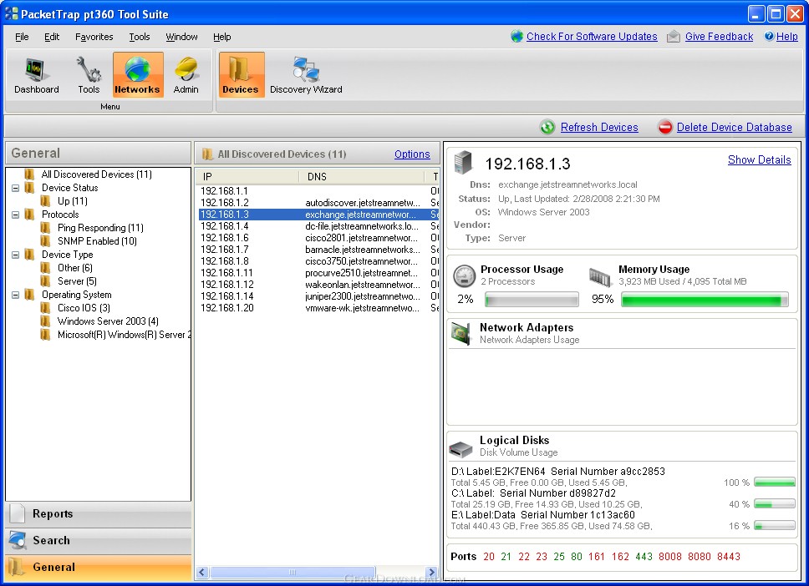Click the Processor Usage 2% progress bar
The width and height of the screenshot is (809, 586).
tap(532, 300)
